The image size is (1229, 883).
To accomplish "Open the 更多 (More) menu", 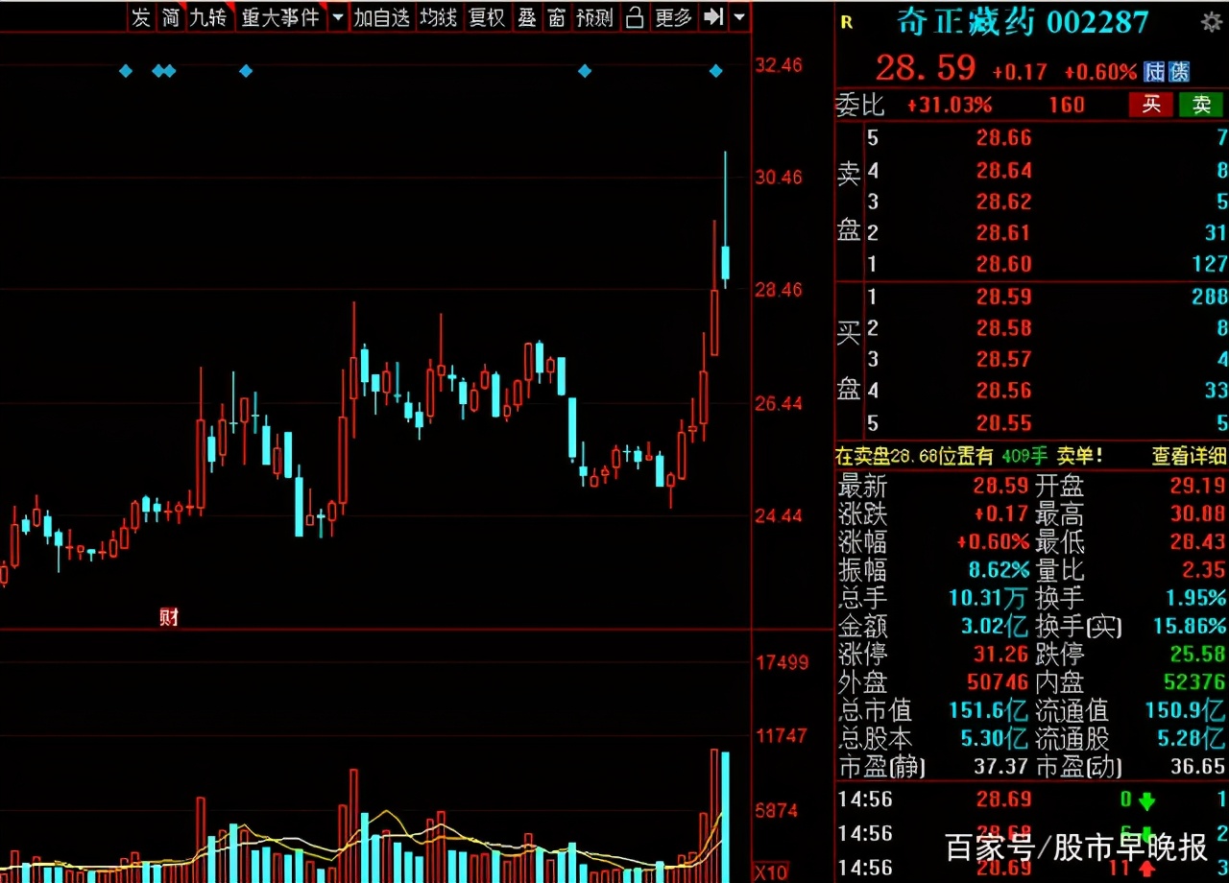I will pyautogui.click(x=672, y=16).
